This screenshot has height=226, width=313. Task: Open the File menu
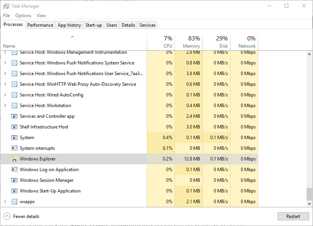tap(6, 15)
